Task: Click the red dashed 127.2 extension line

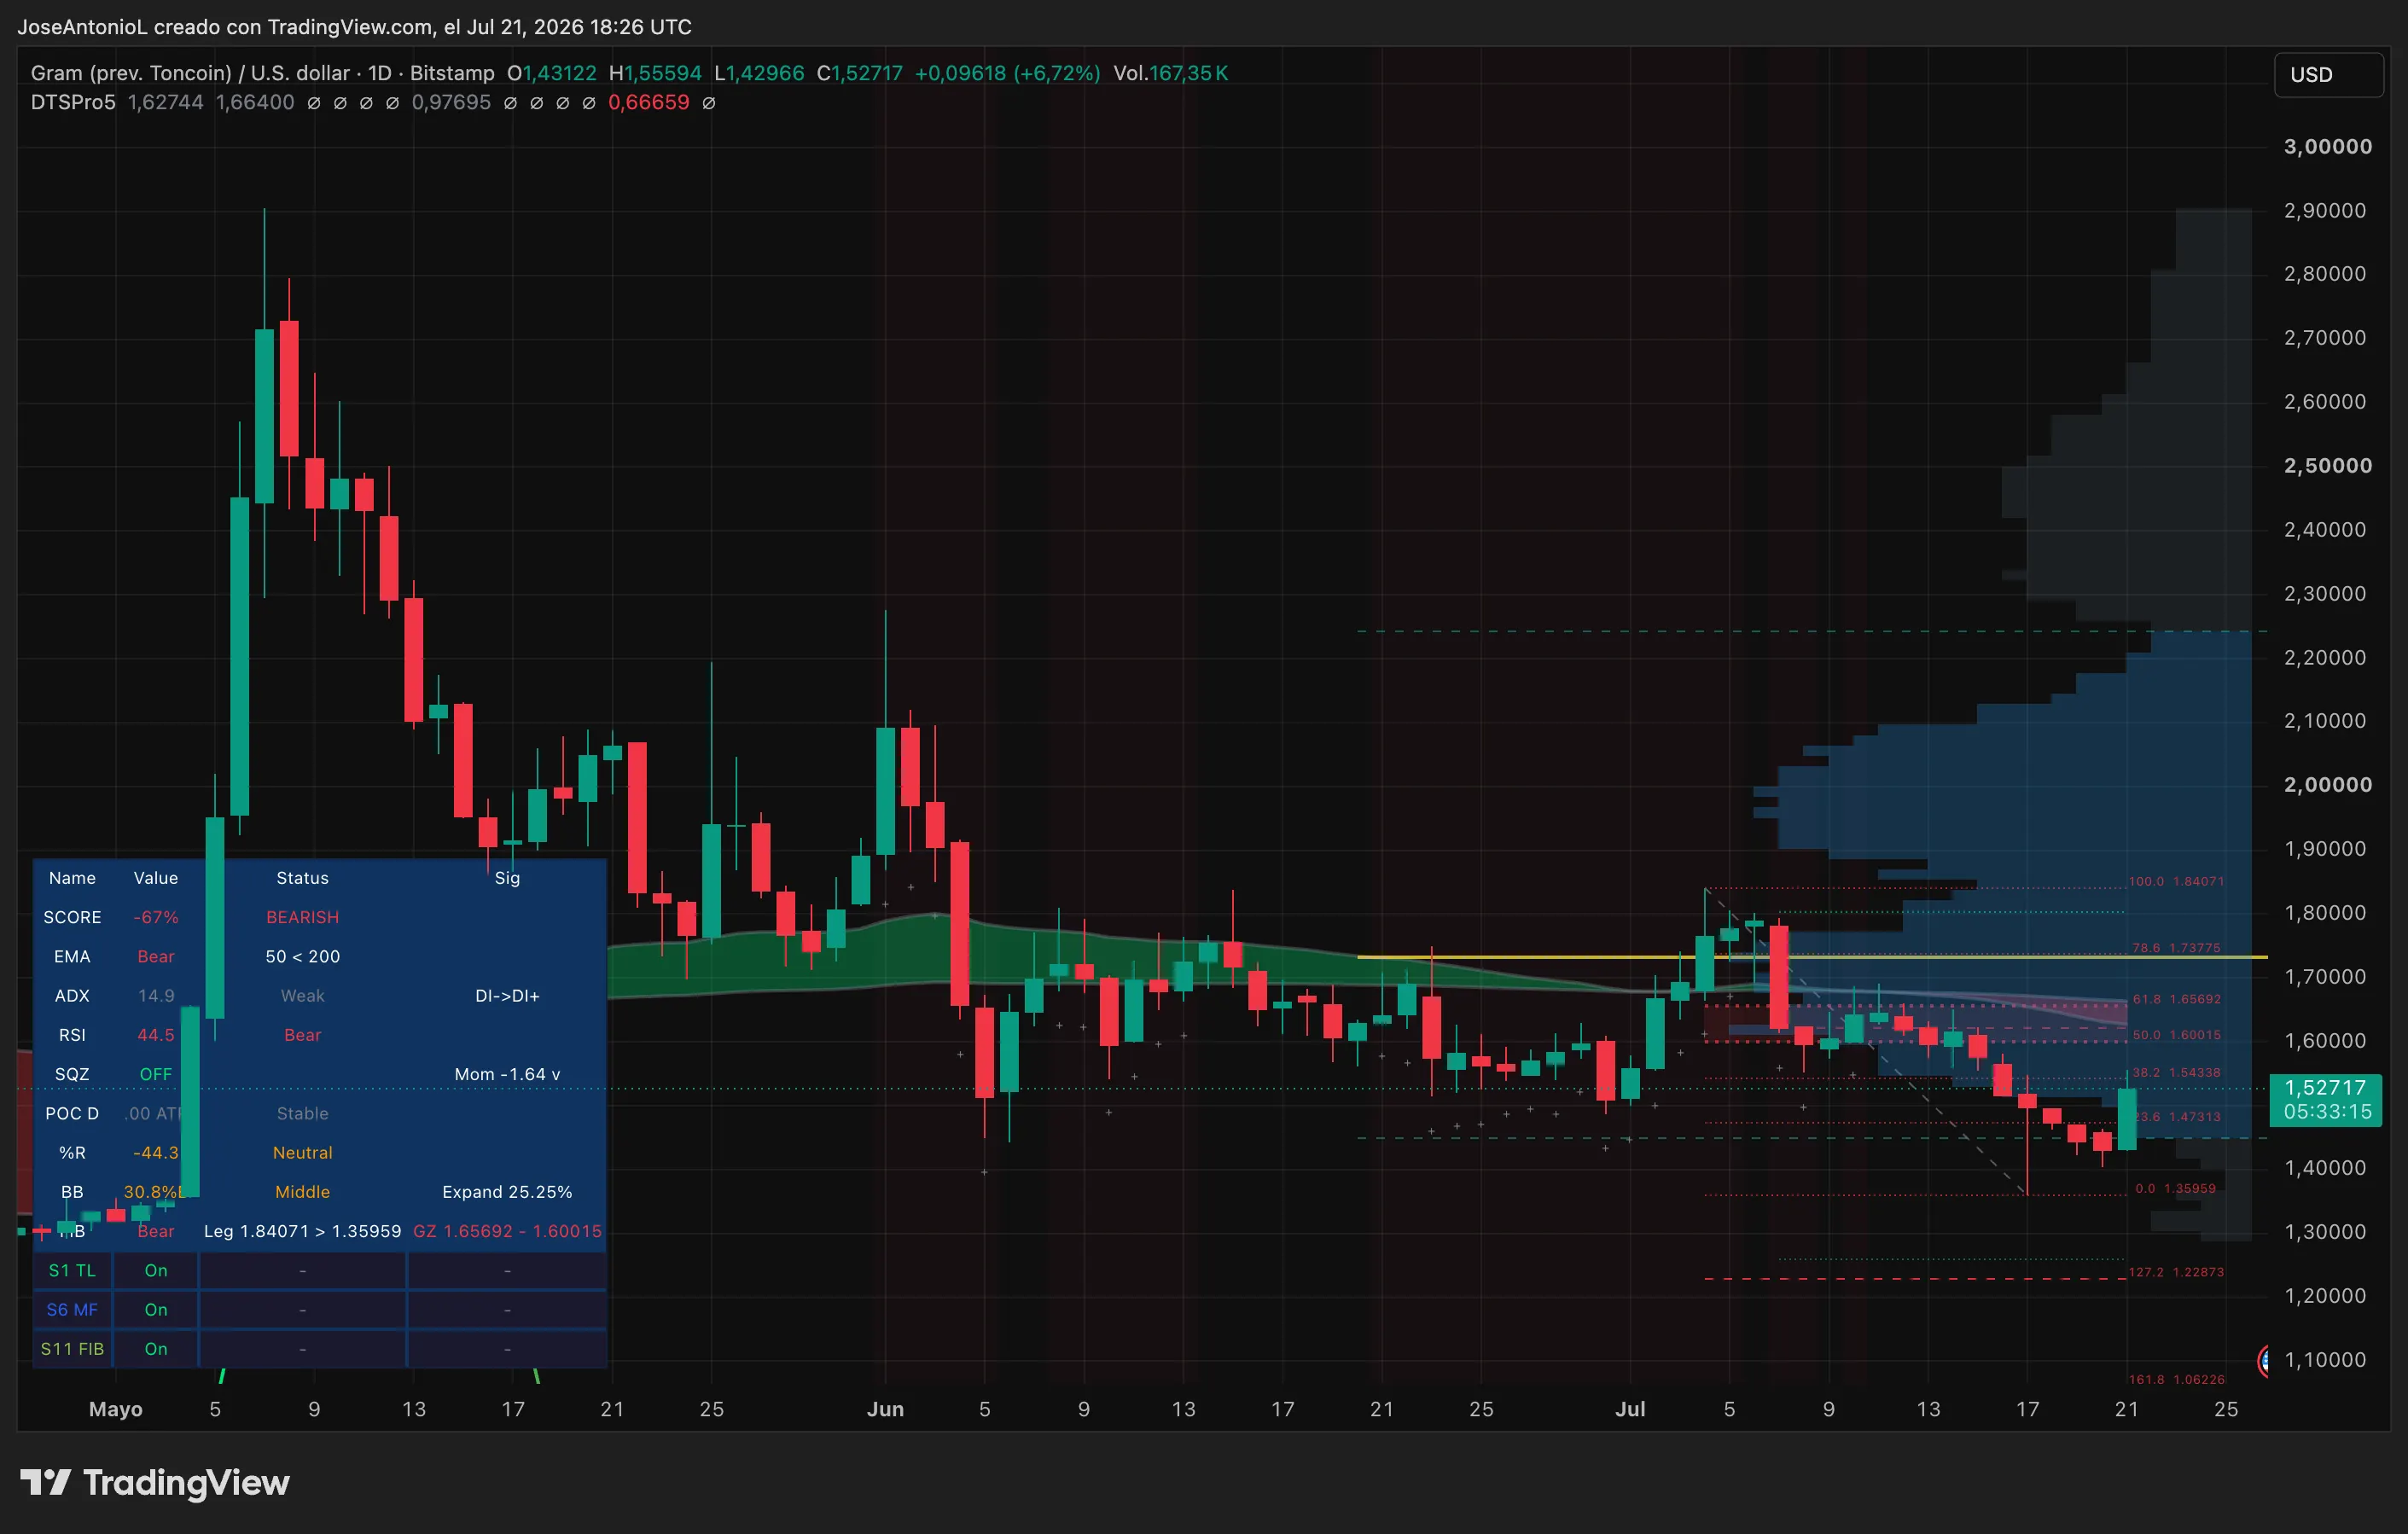Action: 1915,1279
